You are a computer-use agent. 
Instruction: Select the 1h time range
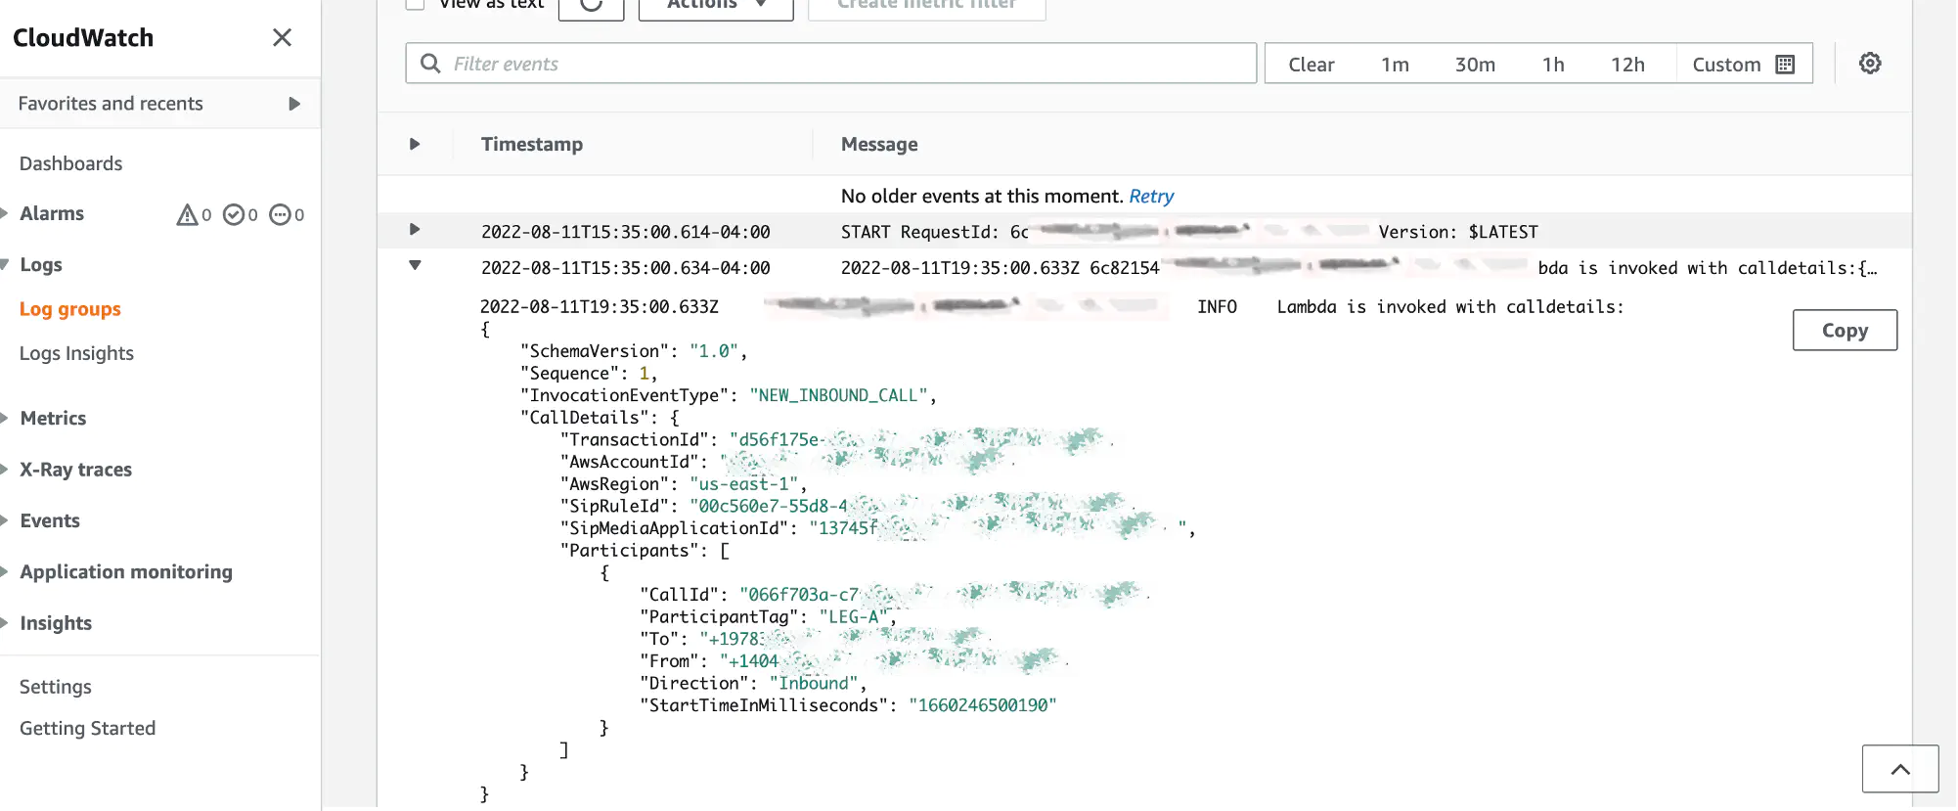(1553, 65)
